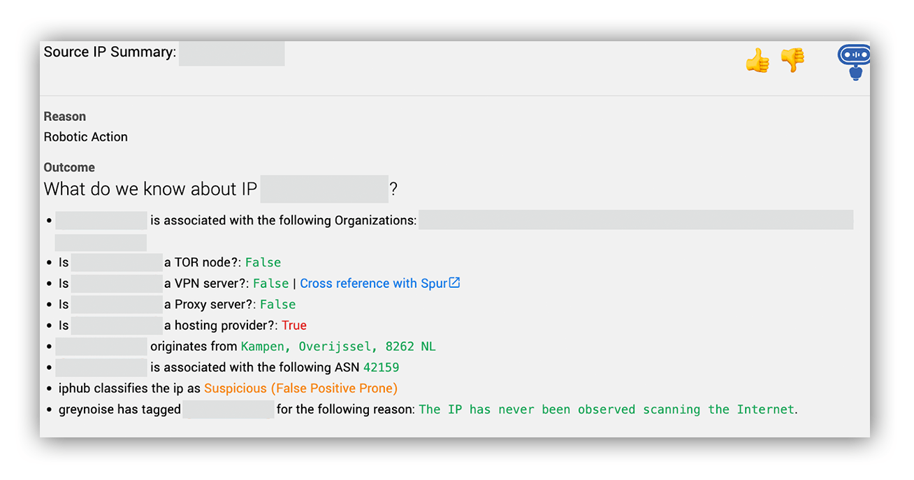Click the thumbs up feedback icon

click(x=757, y=60)
